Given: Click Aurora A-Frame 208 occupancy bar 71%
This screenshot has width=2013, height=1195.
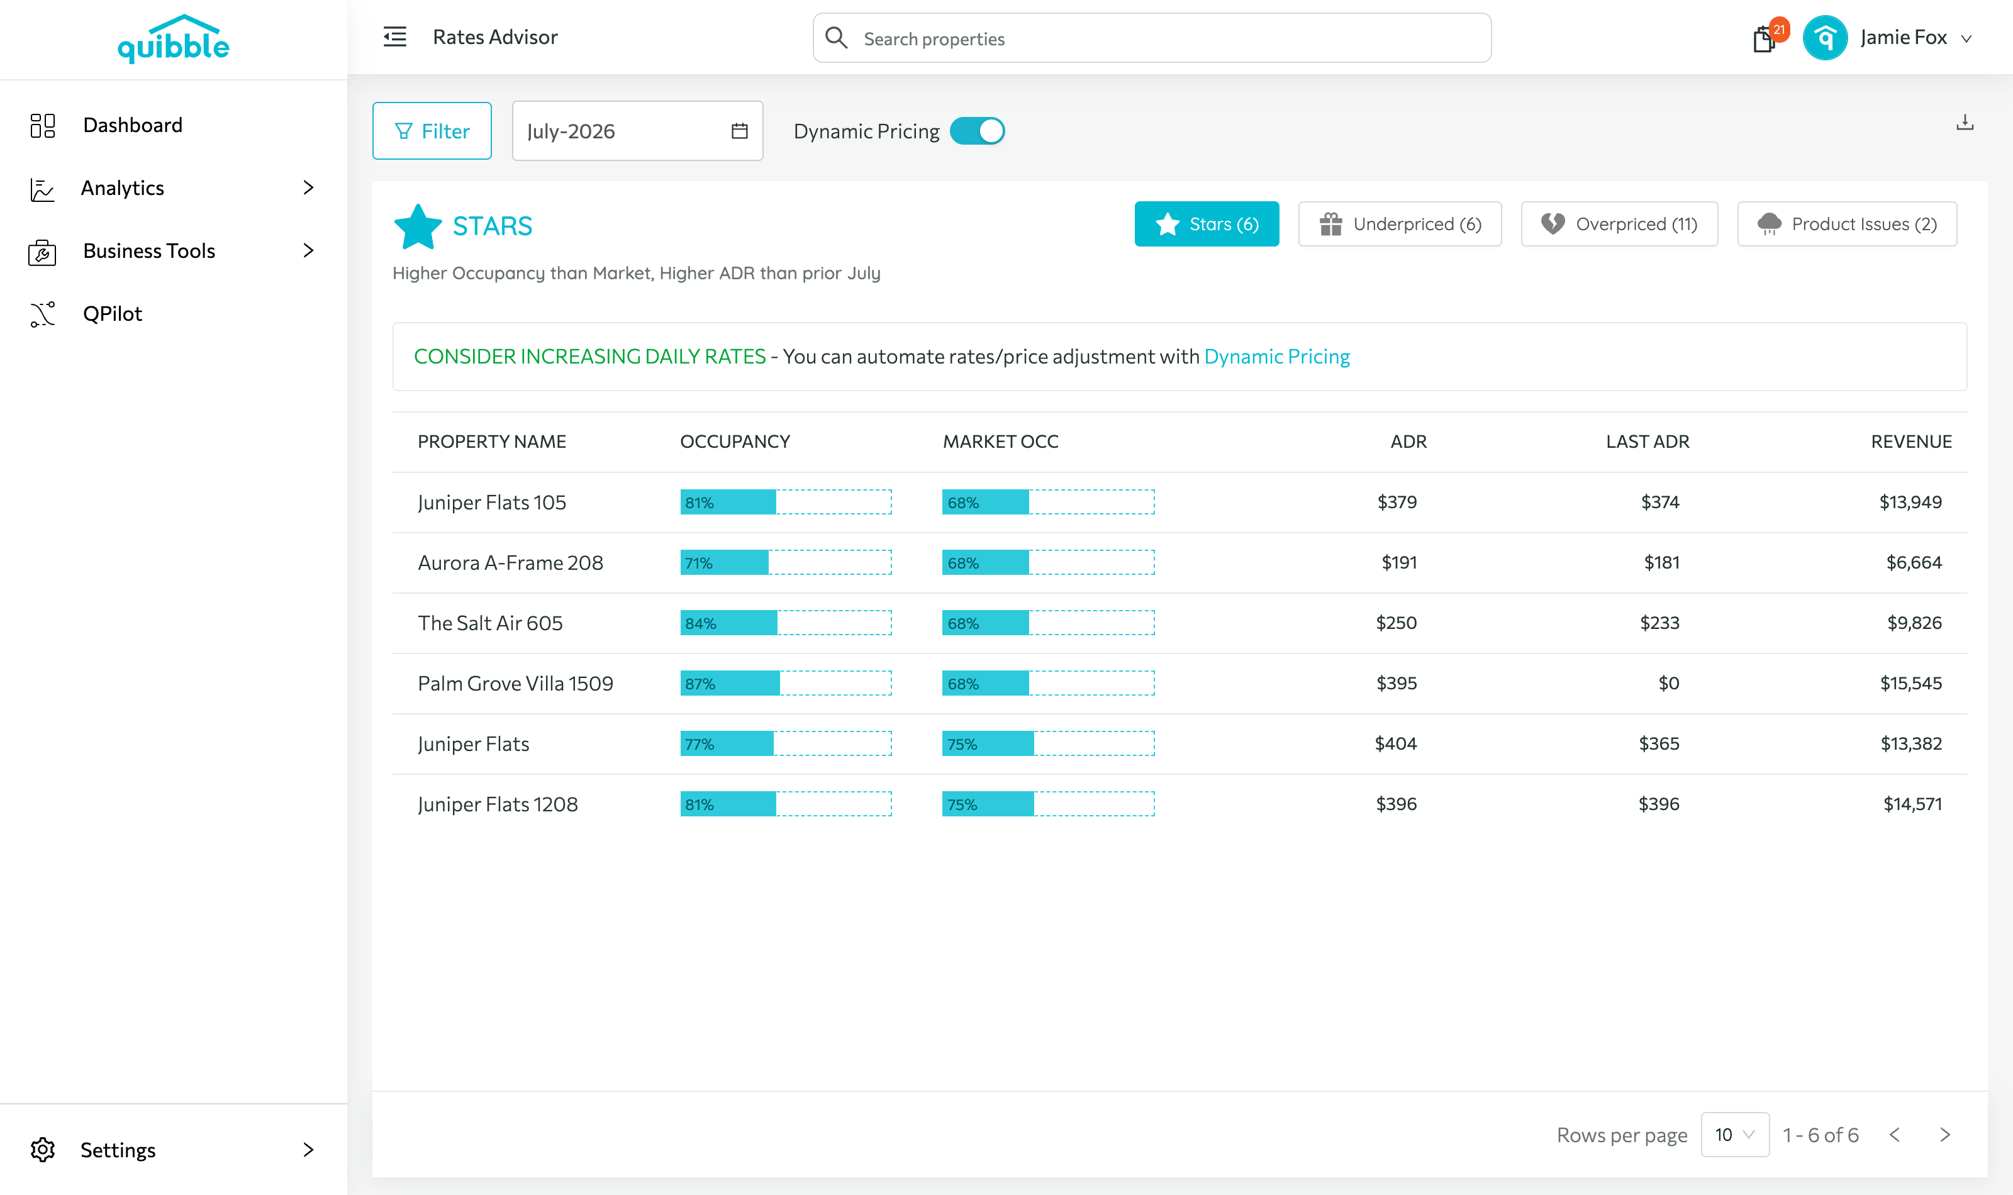Looking at the screenshot, I should tap(786, 562).
